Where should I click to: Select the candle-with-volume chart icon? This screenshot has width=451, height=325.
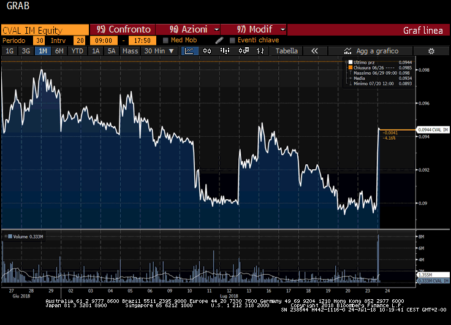(244, 51)
